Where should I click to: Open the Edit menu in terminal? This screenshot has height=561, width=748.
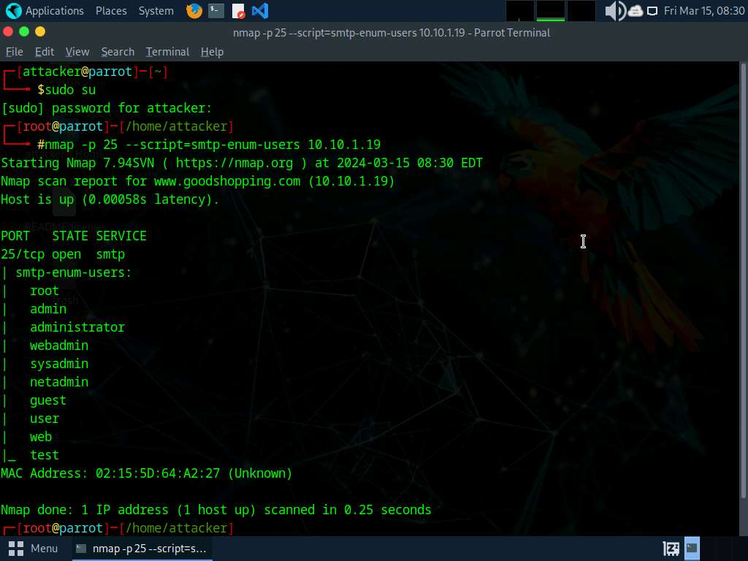(x=45, y=52)
